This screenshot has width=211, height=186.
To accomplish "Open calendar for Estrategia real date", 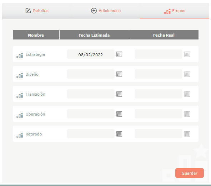I will click(x=187, y=54).
